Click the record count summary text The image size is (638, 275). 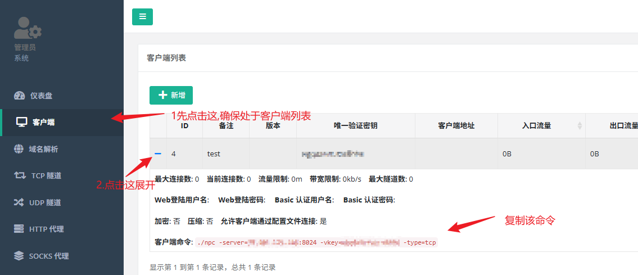213,267
